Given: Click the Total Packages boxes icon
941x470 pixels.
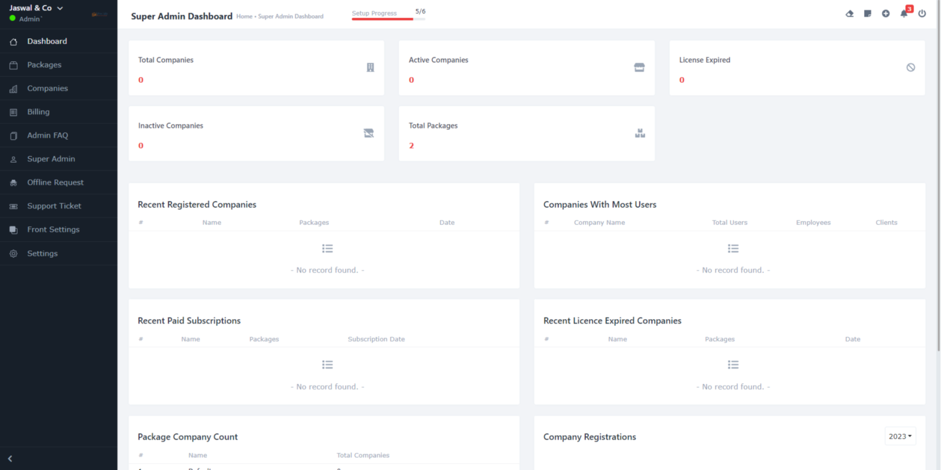Looking at the screenshot, I should click(x=639, y=133).
